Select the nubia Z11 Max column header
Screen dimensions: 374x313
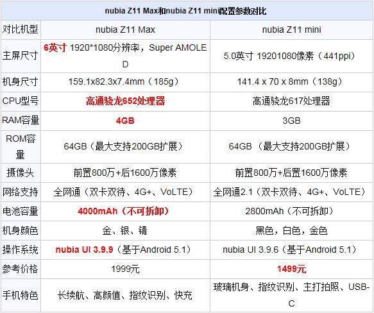[125, 30]
